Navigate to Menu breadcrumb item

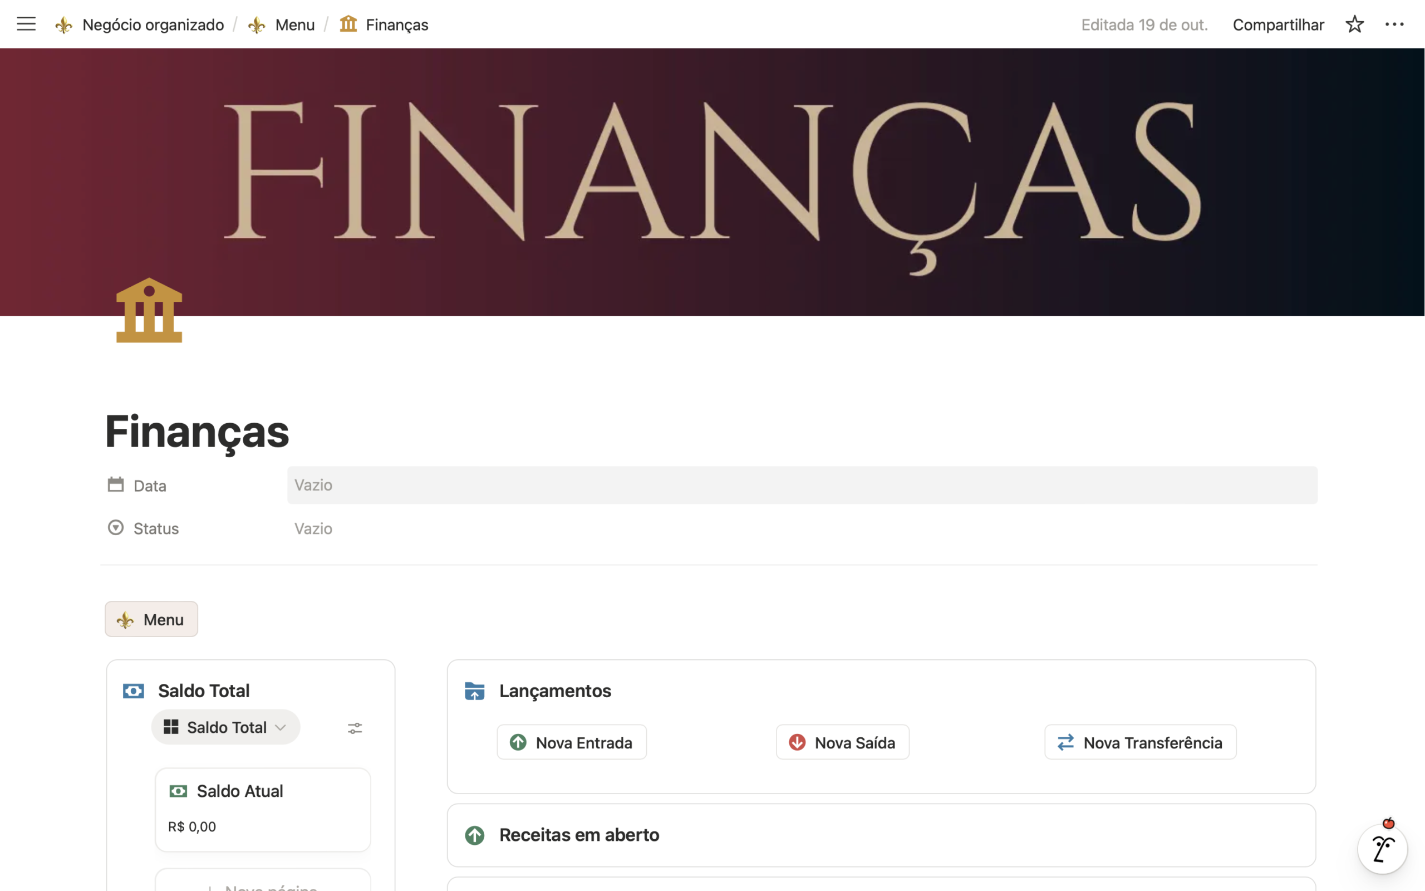click(x=294, y=25)
